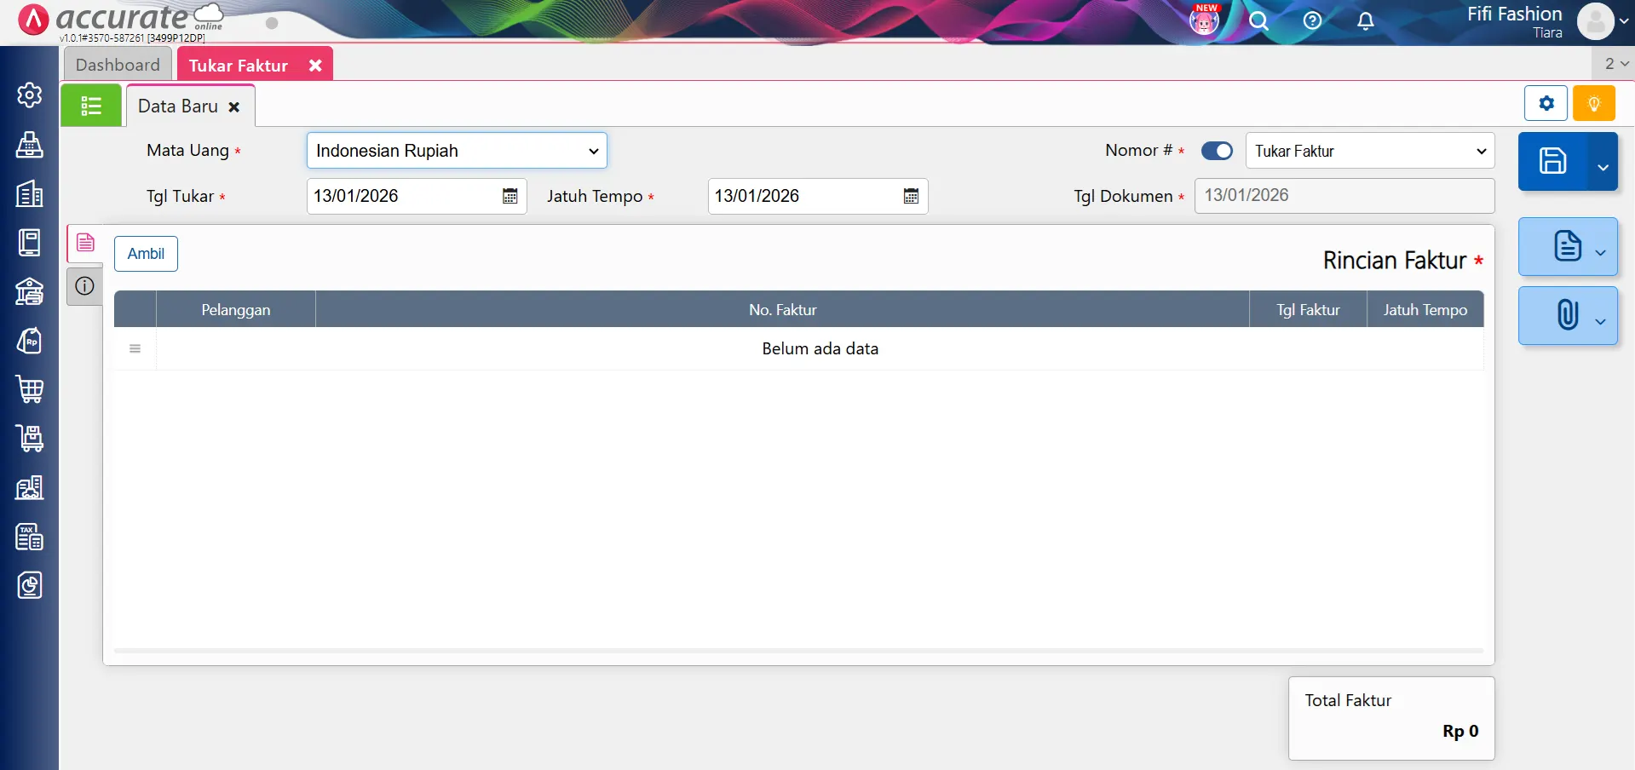
Task: Close the Tukar Faktur tab
Action: click(x=315, y=66)
